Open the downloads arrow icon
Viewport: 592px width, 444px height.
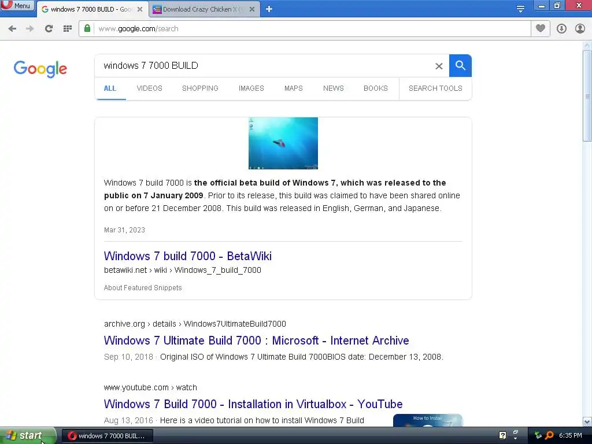pos(561,29)
